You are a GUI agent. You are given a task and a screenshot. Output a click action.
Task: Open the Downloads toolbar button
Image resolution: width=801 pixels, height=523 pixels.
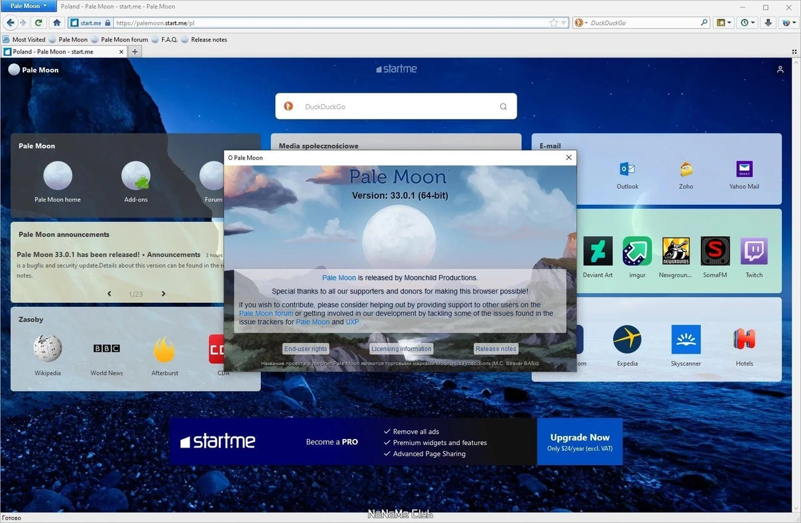[x=768, y=23]
